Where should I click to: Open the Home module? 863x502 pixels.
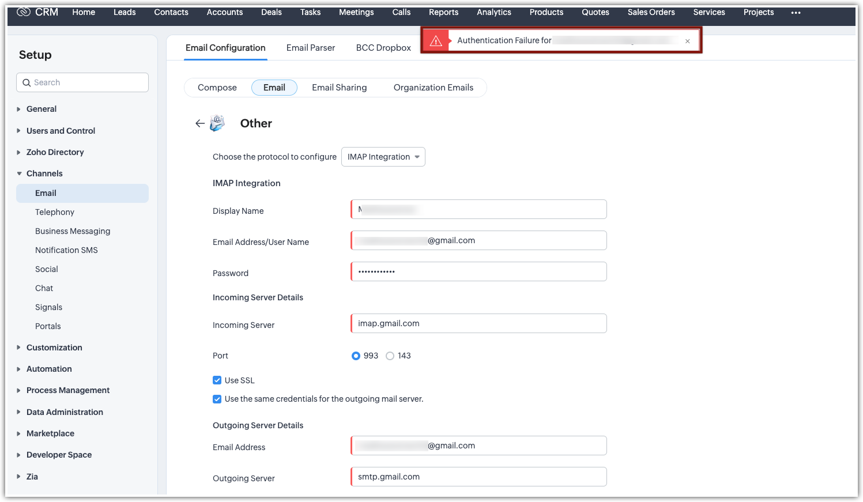84,12
